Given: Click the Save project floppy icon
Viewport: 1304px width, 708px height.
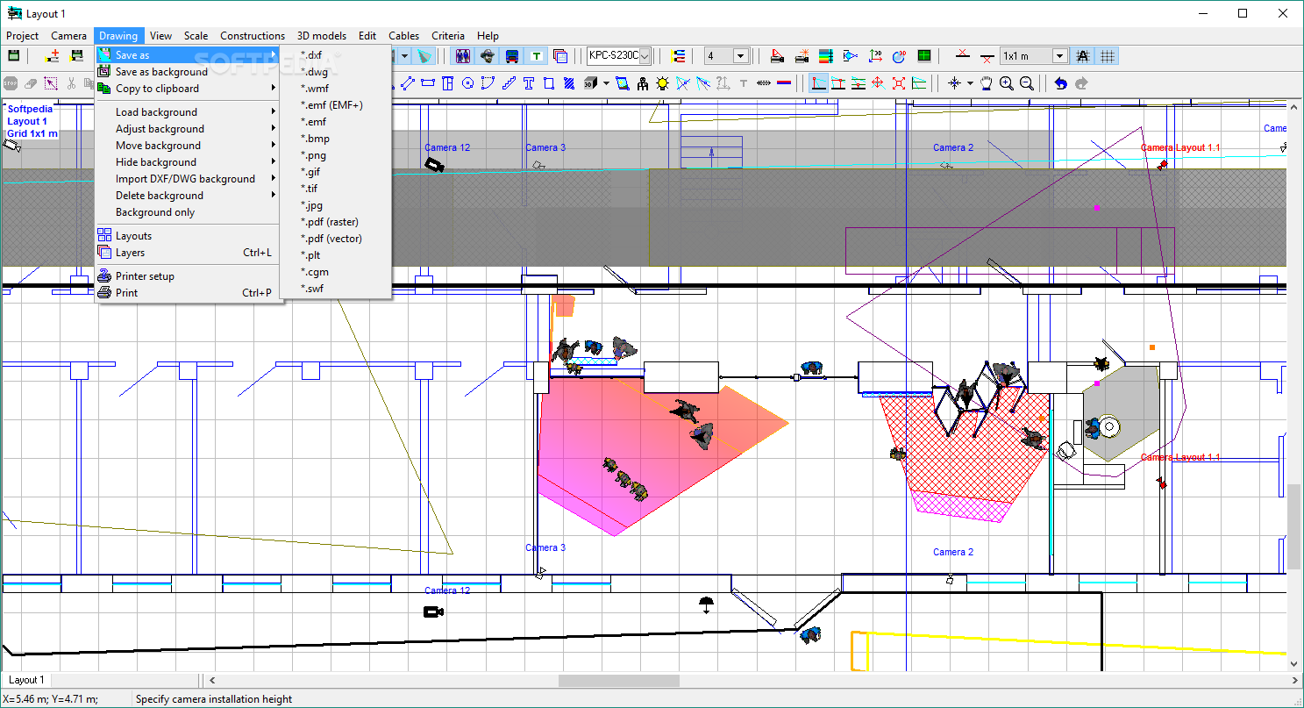Looking at the screenshot, I should pos(14,56).
